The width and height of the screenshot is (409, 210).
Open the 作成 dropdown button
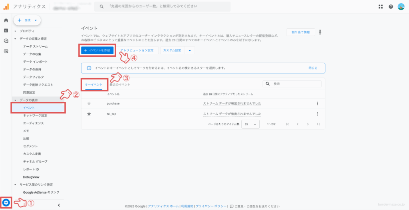click(27, 20)
